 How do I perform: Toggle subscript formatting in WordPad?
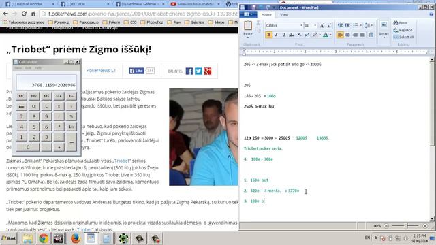click(x=299, y=35)
